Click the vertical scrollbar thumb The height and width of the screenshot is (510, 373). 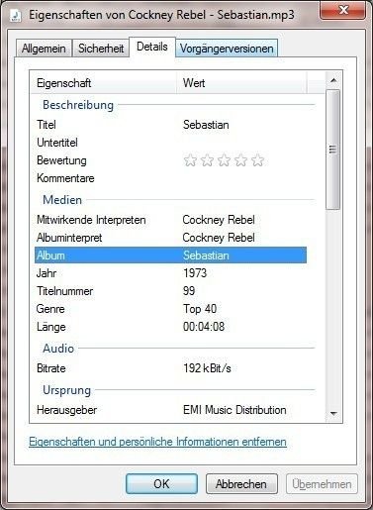(333, 150)
